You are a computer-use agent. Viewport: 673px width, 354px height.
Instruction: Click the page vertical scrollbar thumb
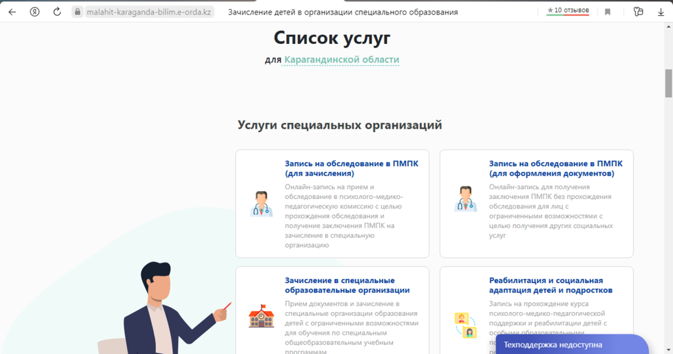tap(668, 83)
